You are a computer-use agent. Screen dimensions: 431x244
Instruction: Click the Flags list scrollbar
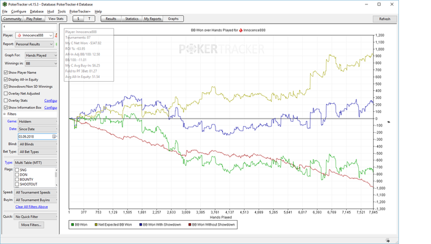click(x=57, y=177)
